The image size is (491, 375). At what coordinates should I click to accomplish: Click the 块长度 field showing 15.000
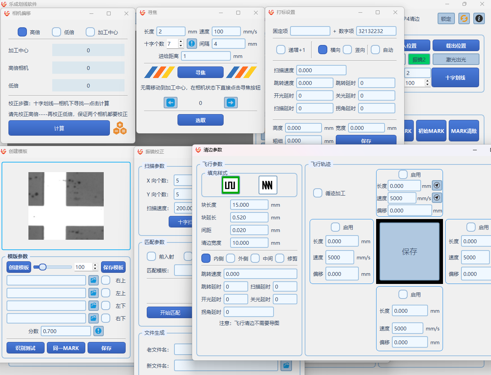tap(249, 205)
